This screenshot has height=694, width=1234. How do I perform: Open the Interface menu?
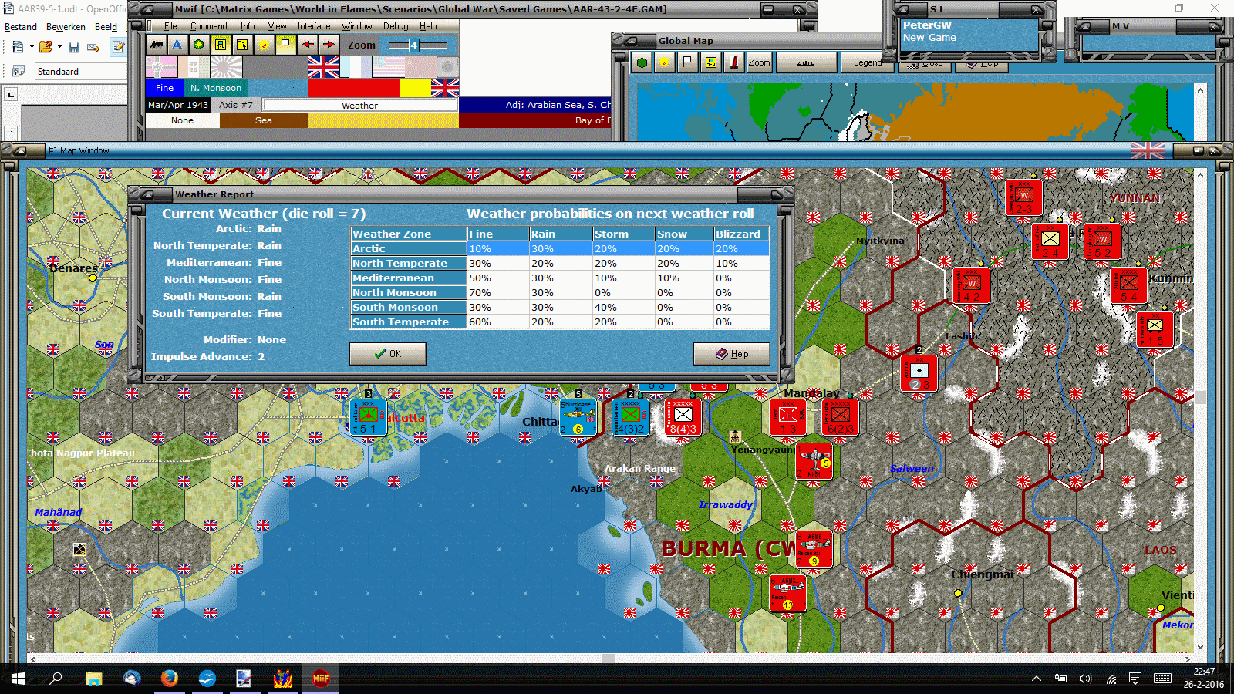tap(314, 26)
